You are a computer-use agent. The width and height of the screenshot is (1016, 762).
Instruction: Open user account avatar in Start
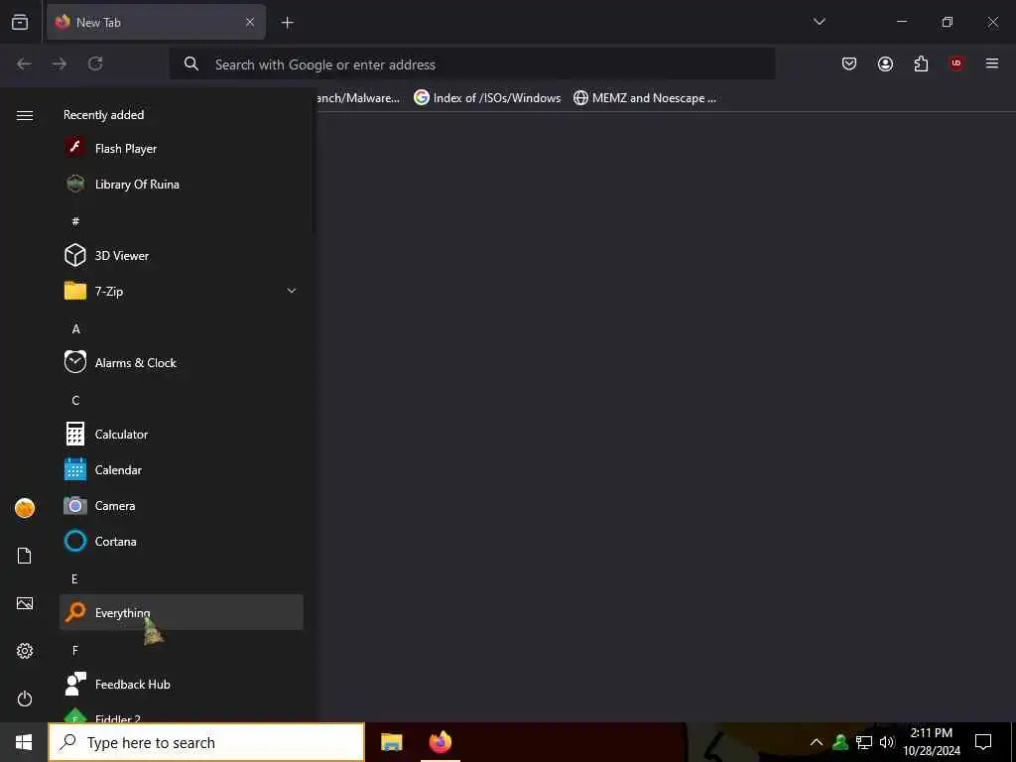(25, 508)
